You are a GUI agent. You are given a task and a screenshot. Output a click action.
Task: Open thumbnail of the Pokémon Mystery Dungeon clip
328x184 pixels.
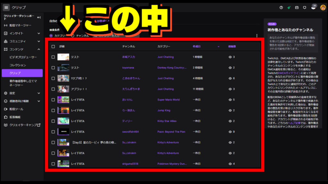(63, 164)
